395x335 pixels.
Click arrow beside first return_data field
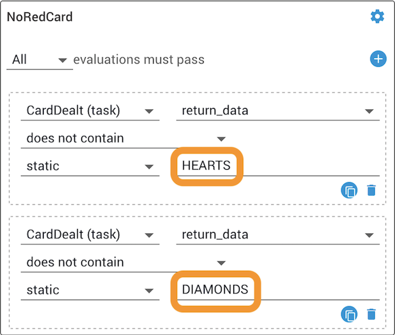pos(369,111)
